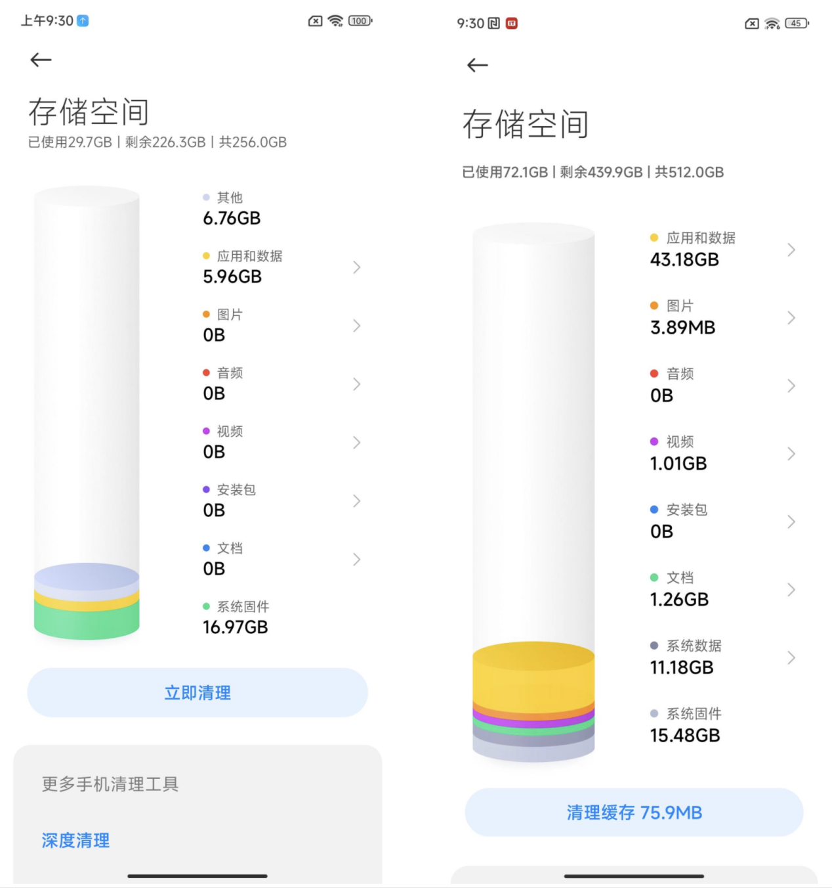
Task: Open 文档 1.26GB chevron on the right
Action: pos(791,590)
